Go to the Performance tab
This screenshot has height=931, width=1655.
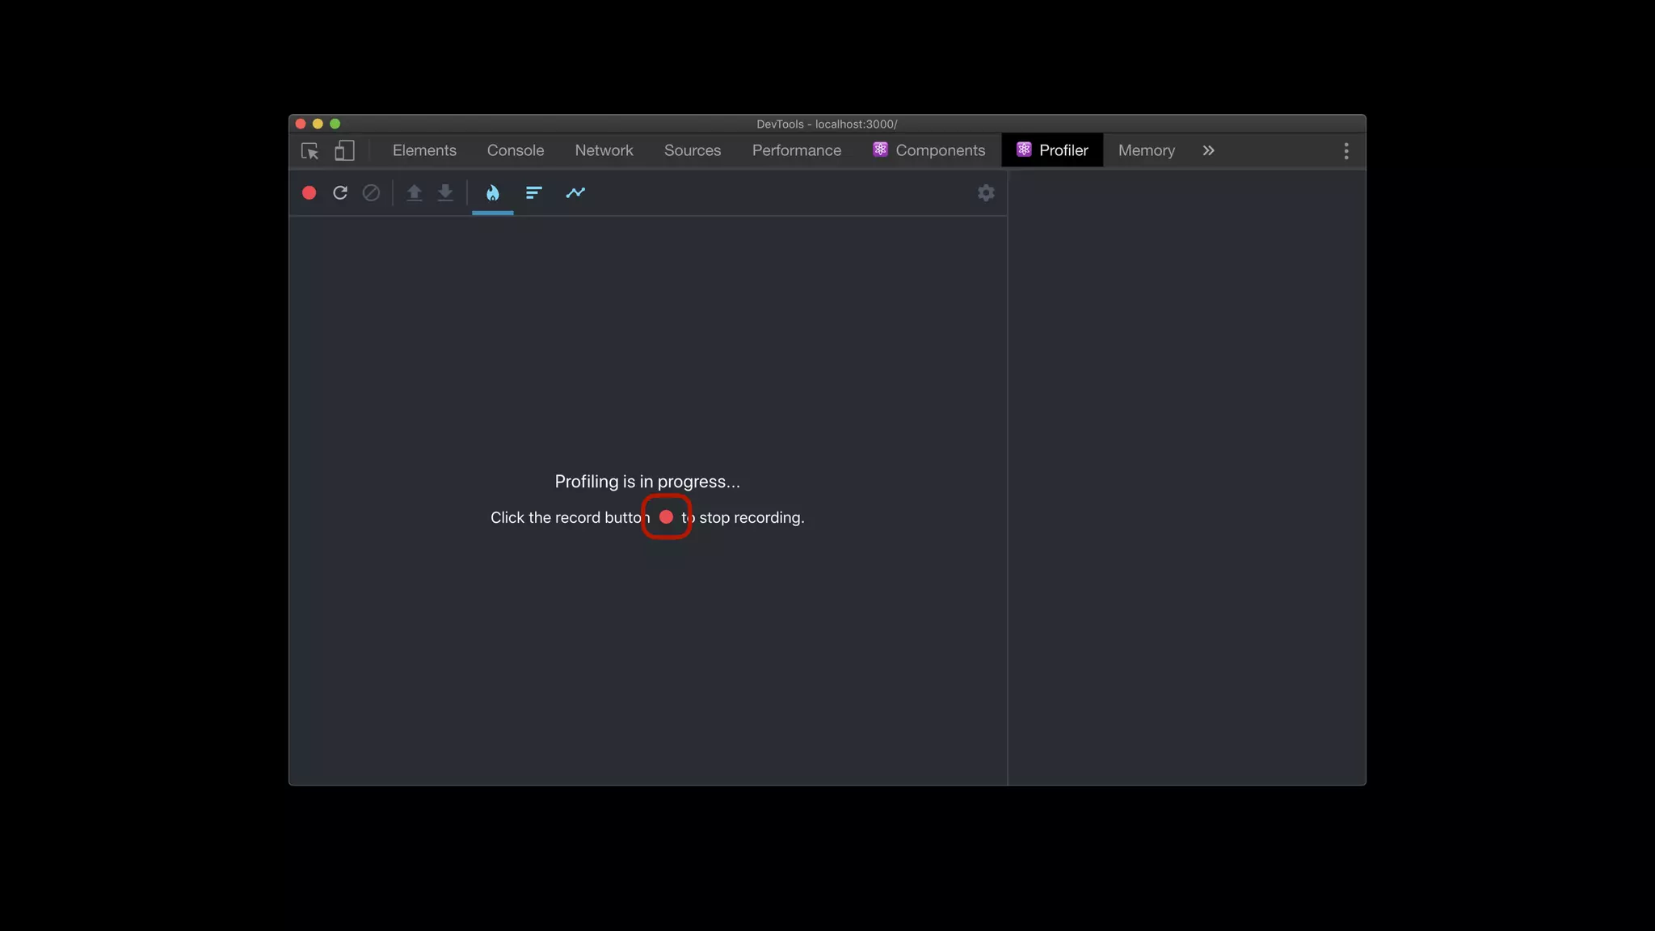pos(796,151)
